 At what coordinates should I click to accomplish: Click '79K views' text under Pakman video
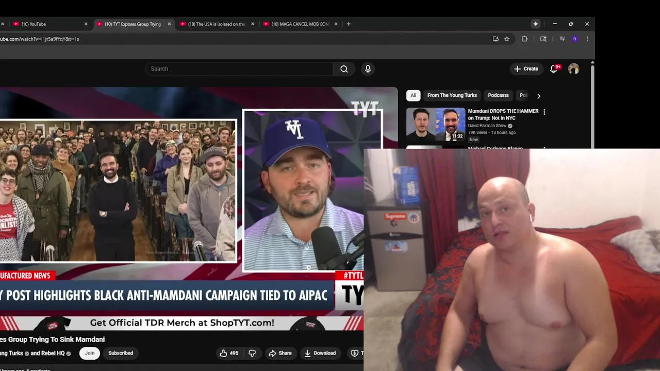click(x=478, y=132)
